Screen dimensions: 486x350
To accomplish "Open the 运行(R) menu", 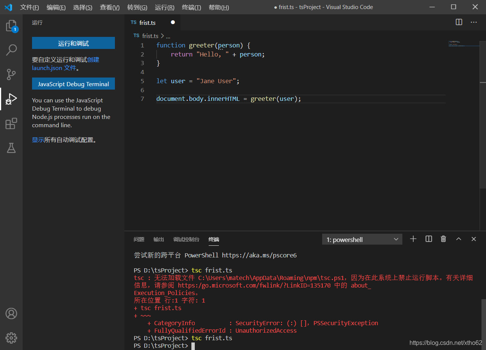I will [x=165, y=7].
